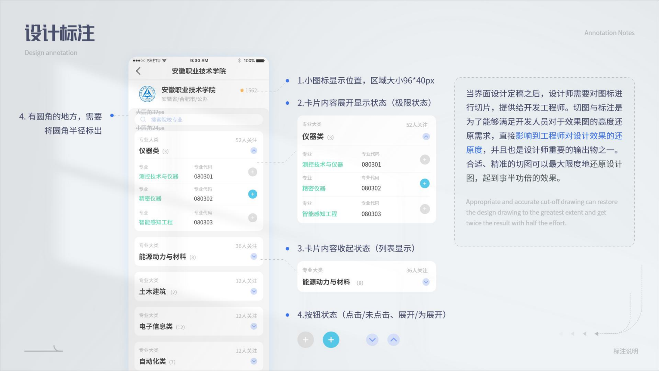The height and width of the screenshot is (371, 659).
Task: Toggle the plus button beside 测控技术与仪器
Action: coord(252,172)
